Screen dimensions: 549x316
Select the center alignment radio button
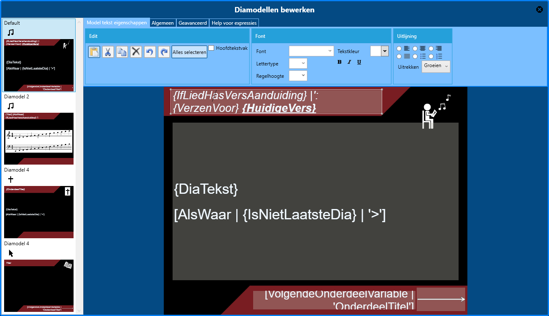point(415,49)
